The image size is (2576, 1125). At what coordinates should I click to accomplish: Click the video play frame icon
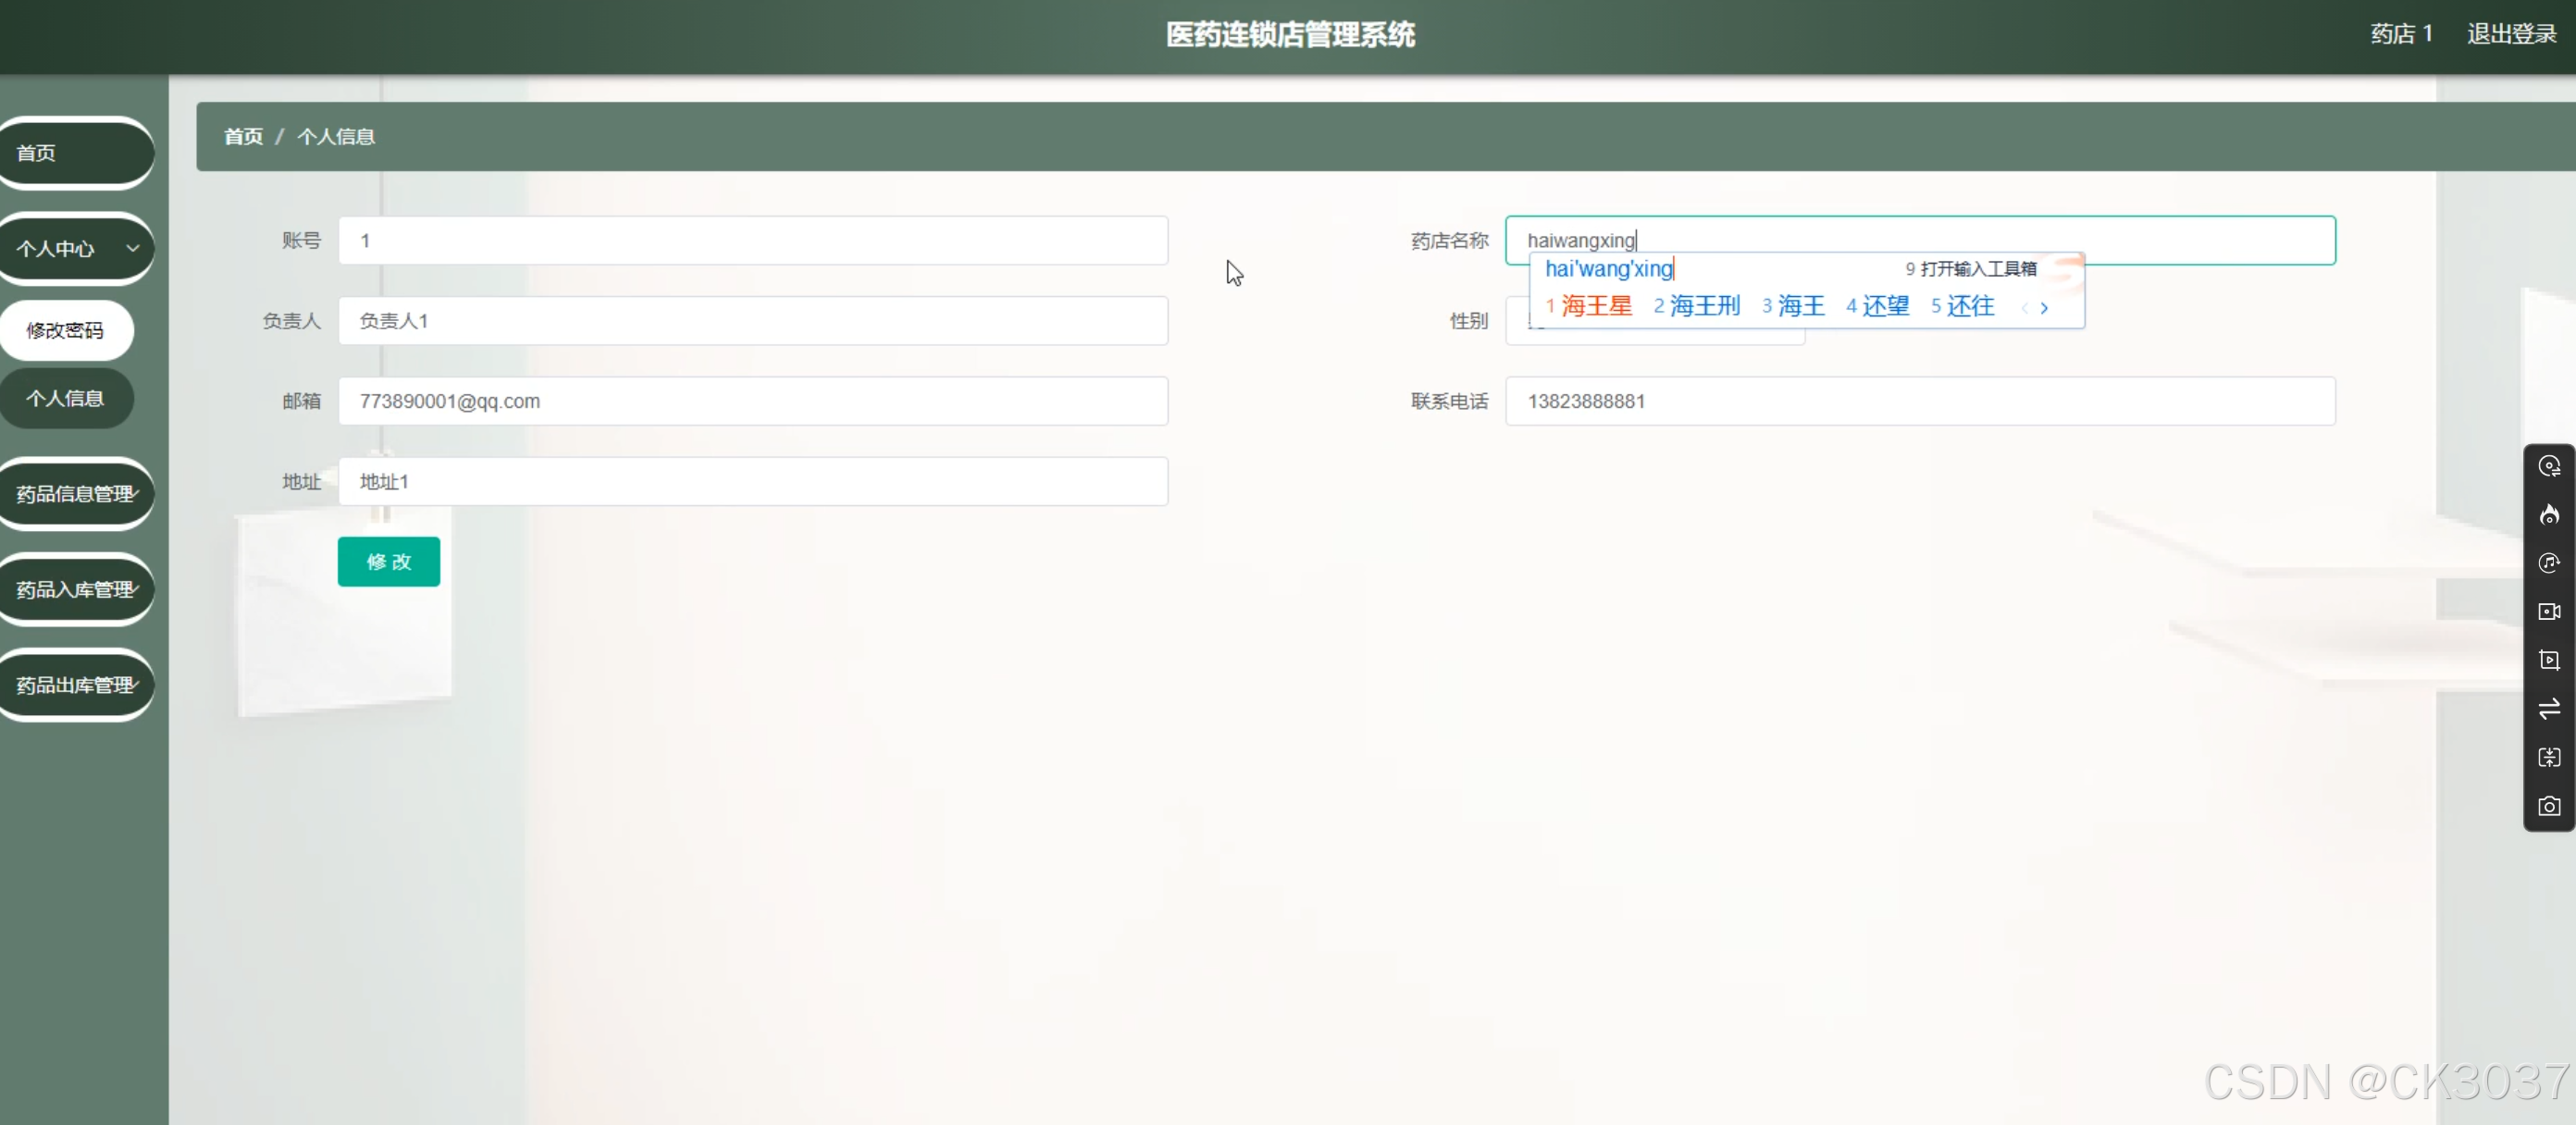pos(2549,660)
